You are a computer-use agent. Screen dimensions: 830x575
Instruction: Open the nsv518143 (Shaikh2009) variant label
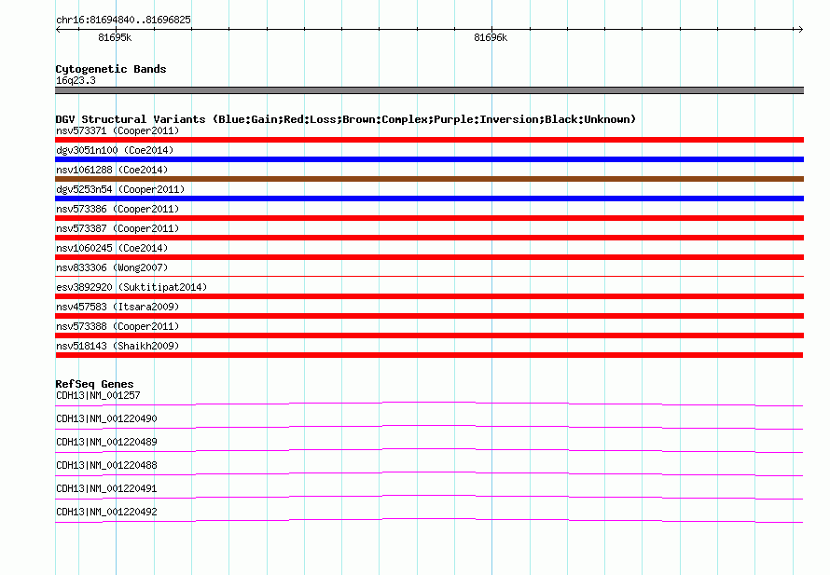click(118, 346)
